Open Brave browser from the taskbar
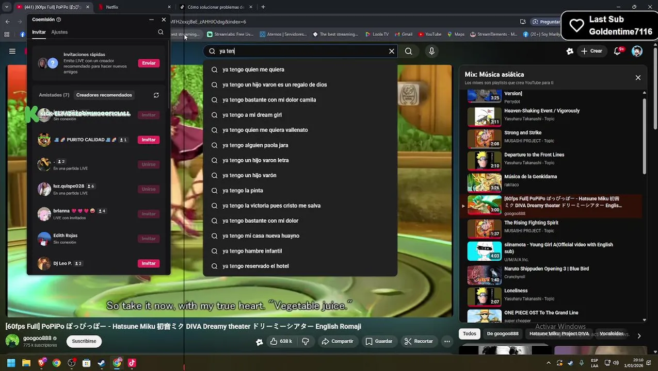This screenshot has height=371, width=658. point(41,363)
